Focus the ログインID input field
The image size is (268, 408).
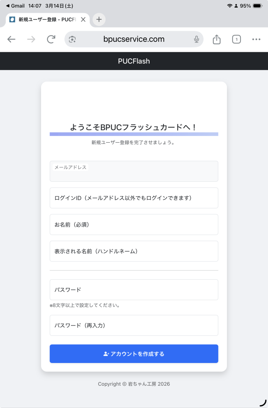pos(134,198)
